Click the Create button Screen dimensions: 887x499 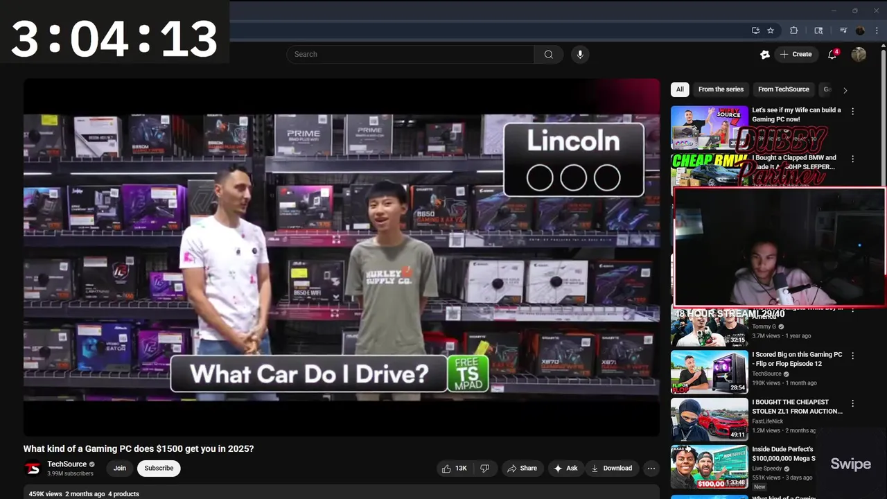pyautogui.click(x=796, y=54)
